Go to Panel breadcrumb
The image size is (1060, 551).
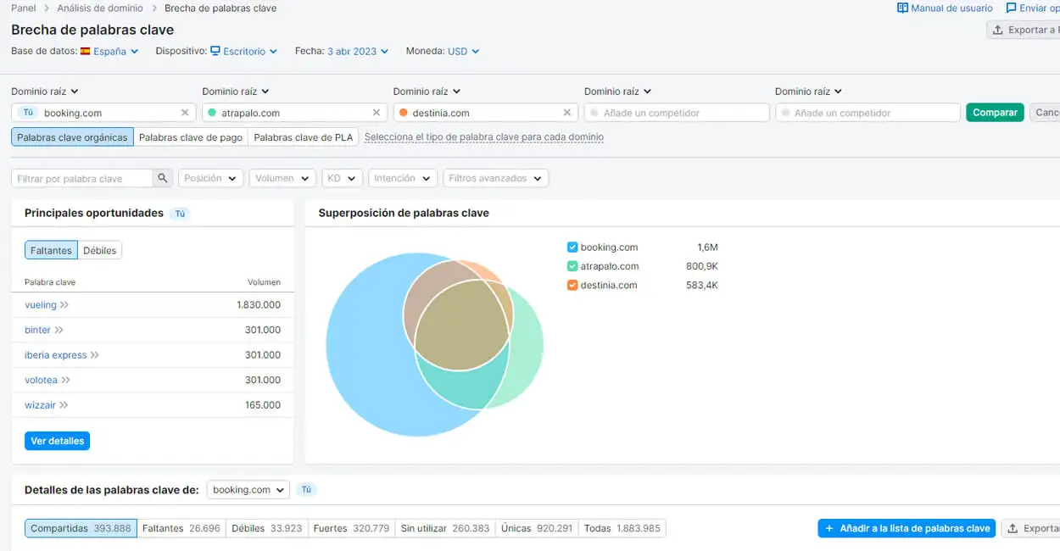[x=24, y=8]
